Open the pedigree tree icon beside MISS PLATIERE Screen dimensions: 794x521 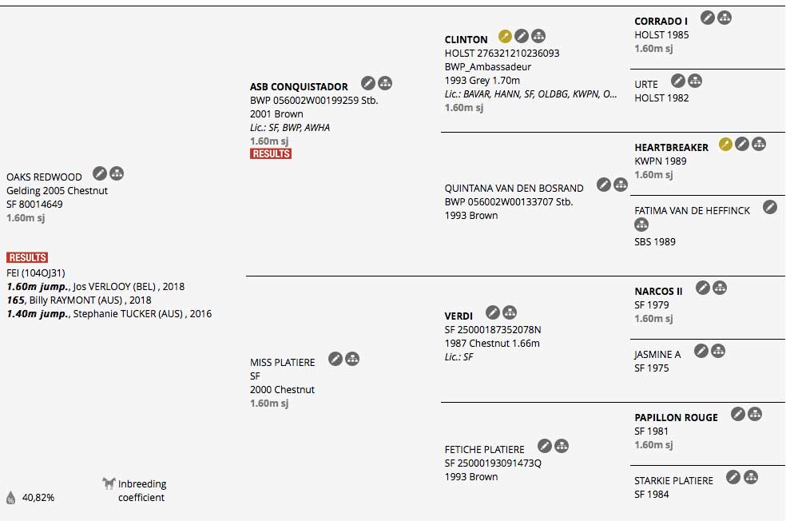[x=352, y=359]
